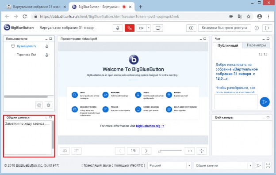Open Chrome three-dot menu

tap(268, 16)
